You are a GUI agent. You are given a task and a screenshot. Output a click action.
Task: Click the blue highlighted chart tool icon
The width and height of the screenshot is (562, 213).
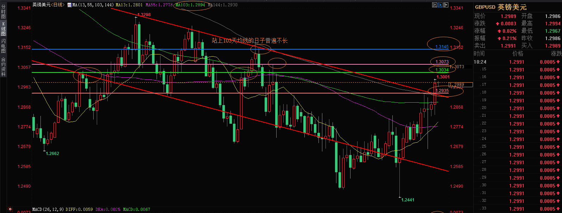pos(440,5)
